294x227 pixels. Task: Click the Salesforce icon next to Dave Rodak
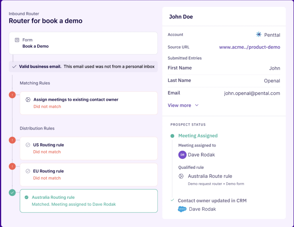182,209
